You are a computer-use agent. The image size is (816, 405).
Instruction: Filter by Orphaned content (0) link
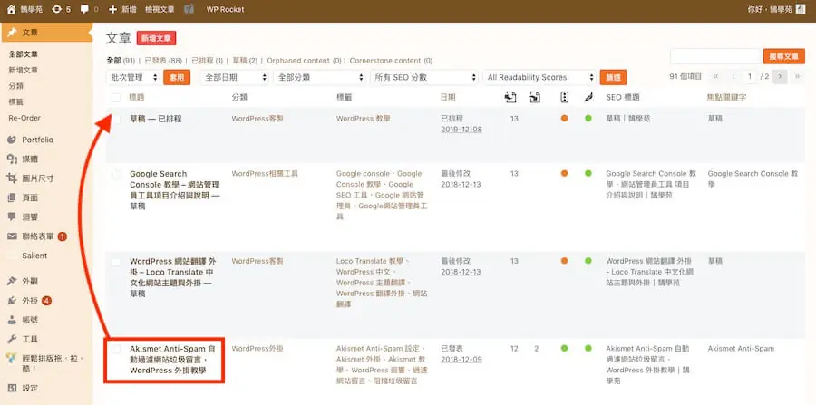point(304,61)
